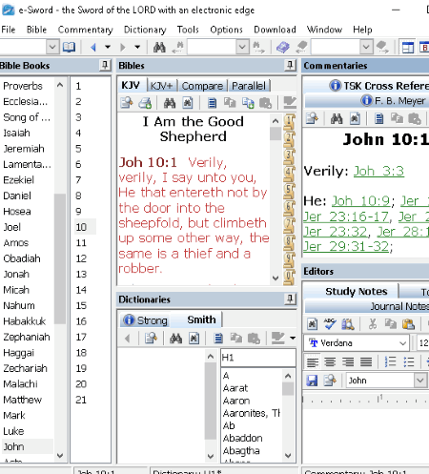
Task: Toggle center text alignment in Editors
Action: pos(330,361)
